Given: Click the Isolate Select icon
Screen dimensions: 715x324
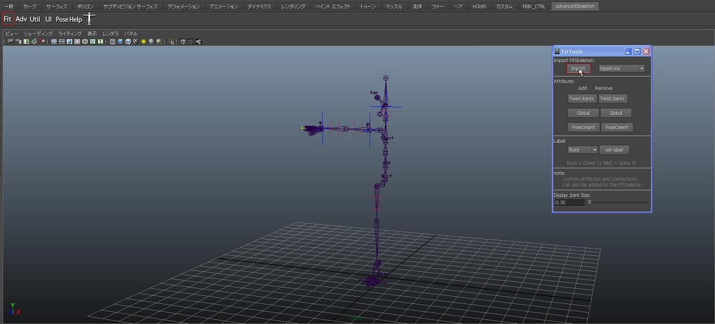Looking at the screenshot, I should click(x=172, y=41).
